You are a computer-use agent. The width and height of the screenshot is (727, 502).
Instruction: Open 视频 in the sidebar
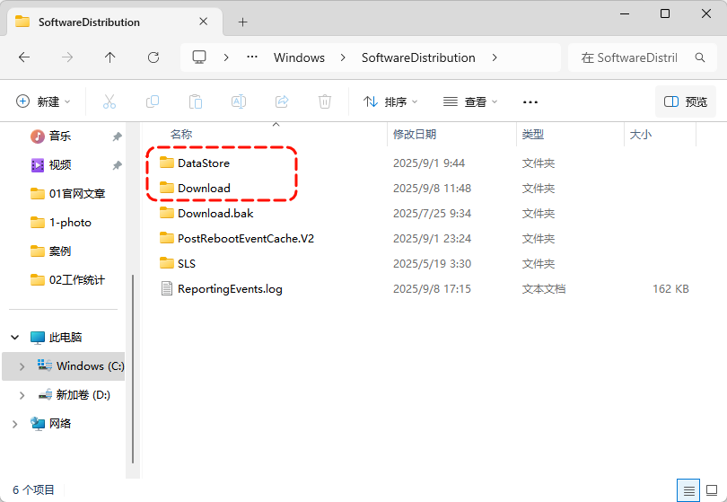[x=60, y=164]
